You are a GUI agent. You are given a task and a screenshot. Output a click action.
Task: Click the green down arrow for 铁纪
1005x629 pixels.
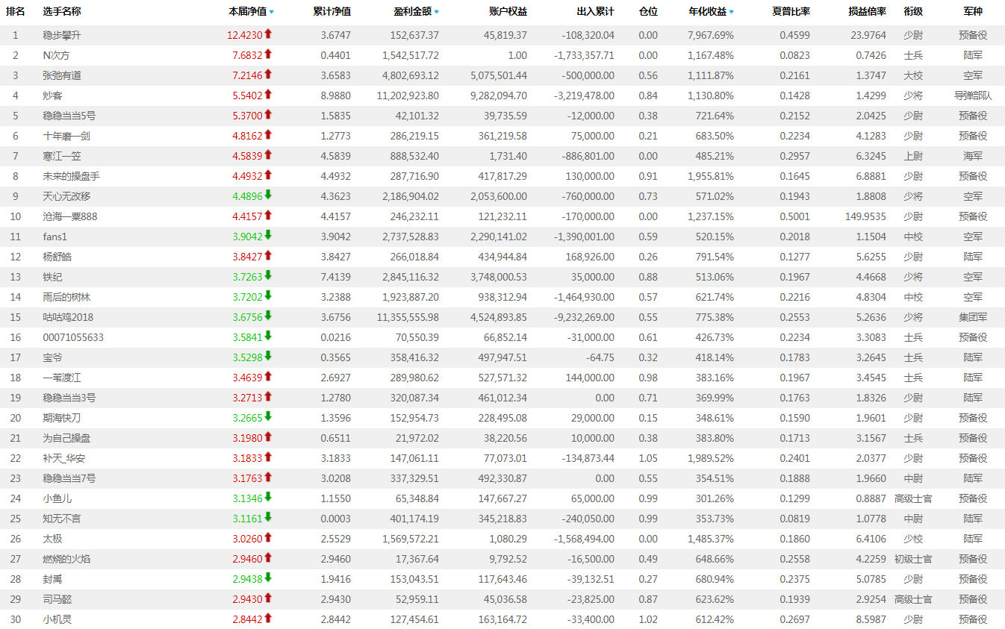click(268, 276)
